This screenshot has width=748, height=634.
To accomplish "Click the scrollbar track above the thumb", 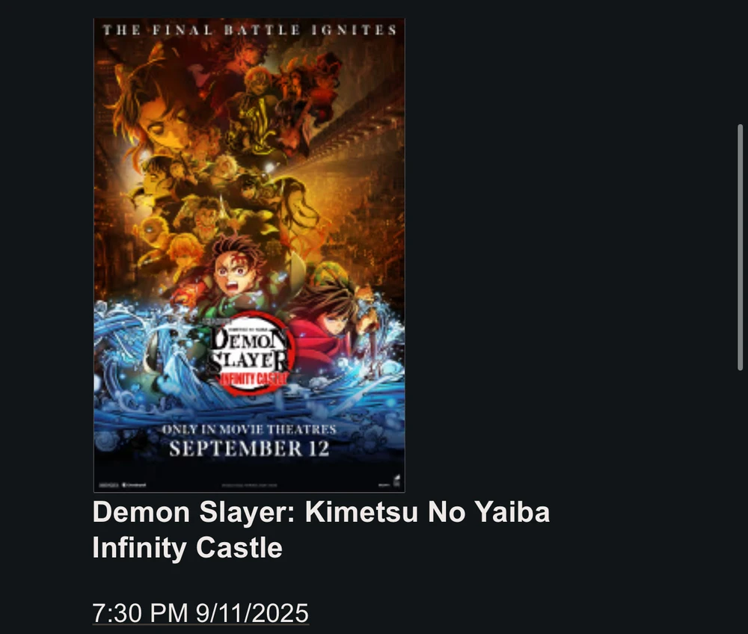I will pyautogui.click(x=741, y=62).
